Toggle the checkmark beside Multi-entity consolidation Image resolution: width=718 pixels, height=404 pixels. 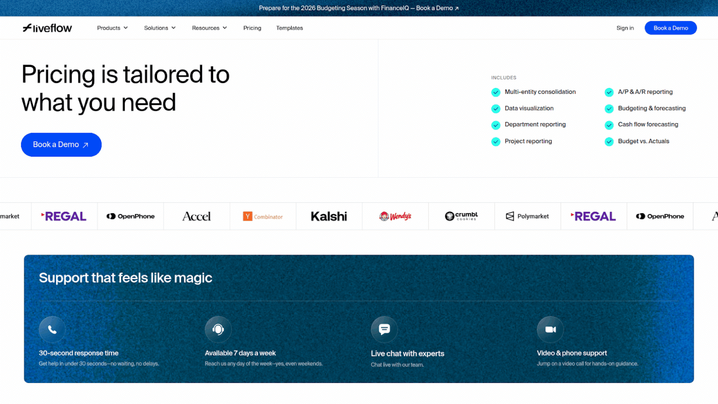(x=496, y=92)
